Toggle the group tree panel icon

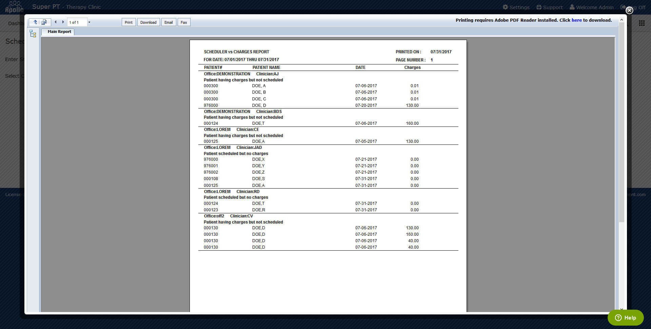pyautogui.click(x=33, y=34)
